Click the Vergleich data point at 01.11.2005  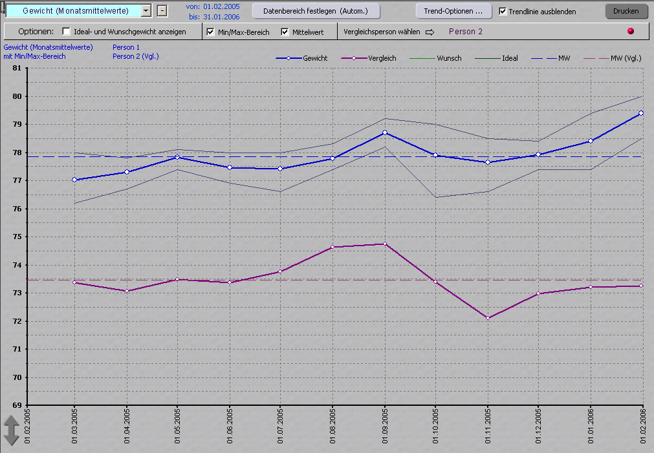coord(488,318)
